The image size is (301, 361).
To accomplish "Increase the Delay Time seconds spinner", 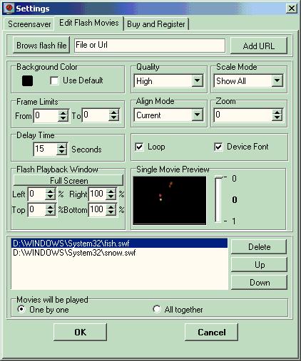I will [62, 146].
